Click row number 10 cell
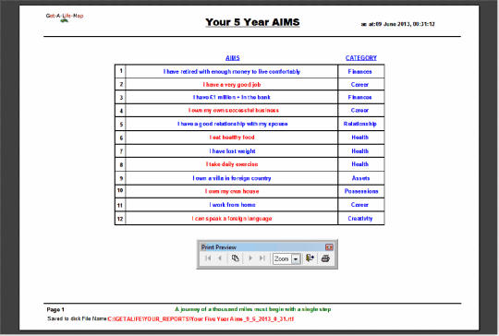This screenshot has width=499, height=336. pyautogui.click(x=120, y=190)
